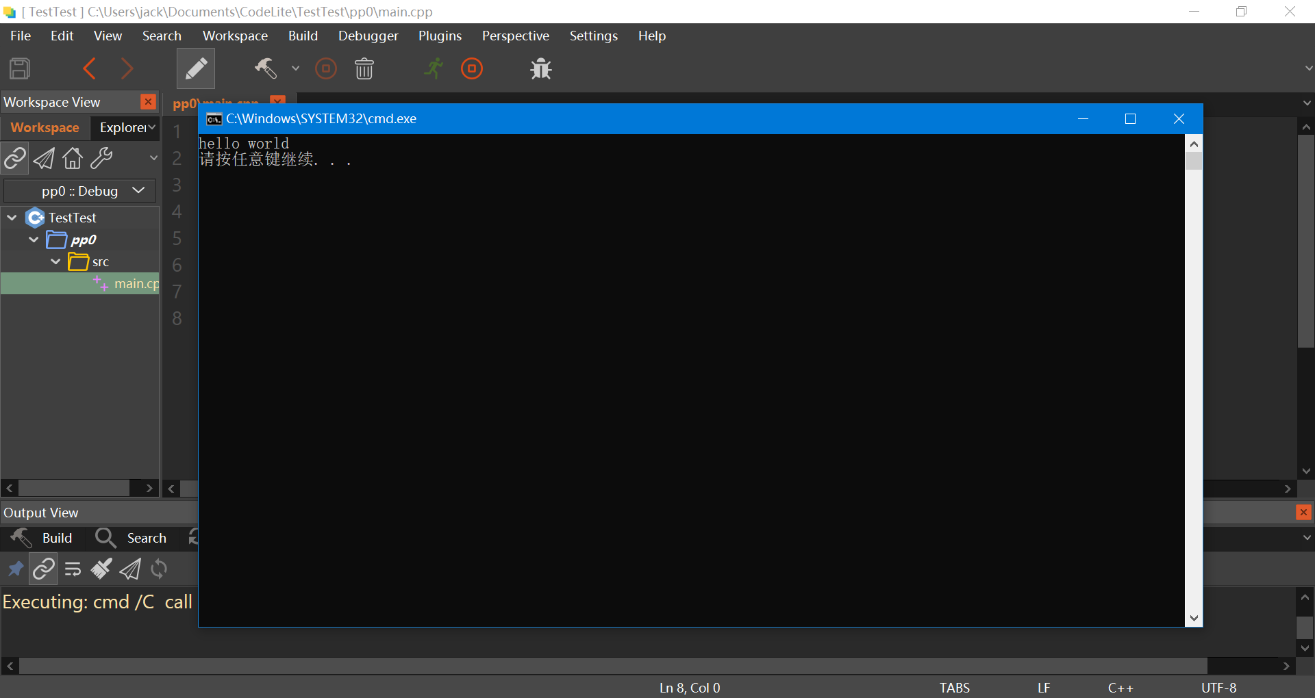Open the Build menu

tap(303, 36)
